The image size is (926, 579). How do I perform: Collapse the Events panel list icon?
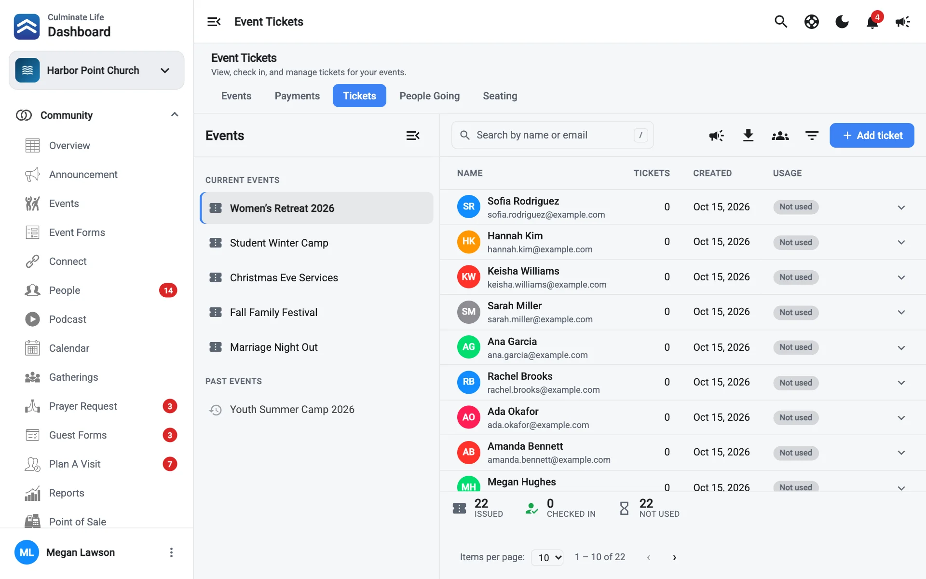click(x=413, y=136)
